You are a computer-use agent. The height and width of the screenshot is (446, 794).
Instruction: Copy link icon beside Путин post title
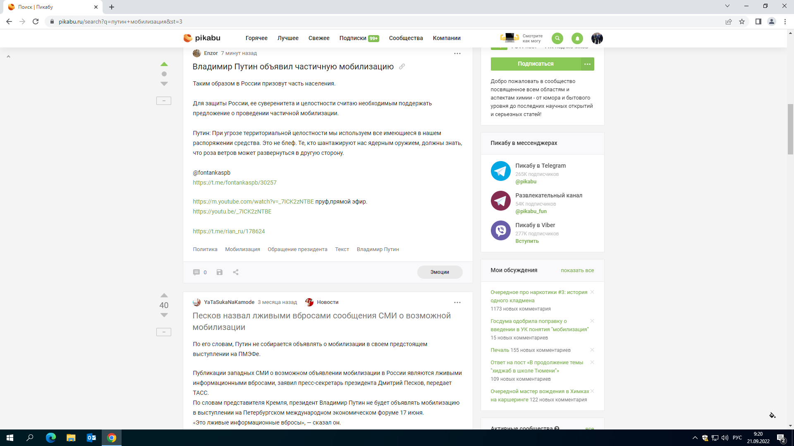(402, 66)
